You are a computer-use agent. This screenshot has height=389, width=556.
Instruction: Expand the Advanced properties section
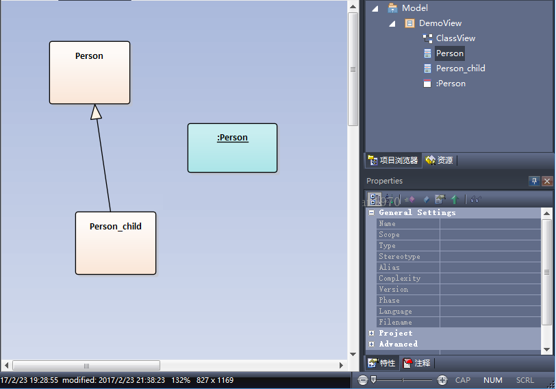coord(371,344)
